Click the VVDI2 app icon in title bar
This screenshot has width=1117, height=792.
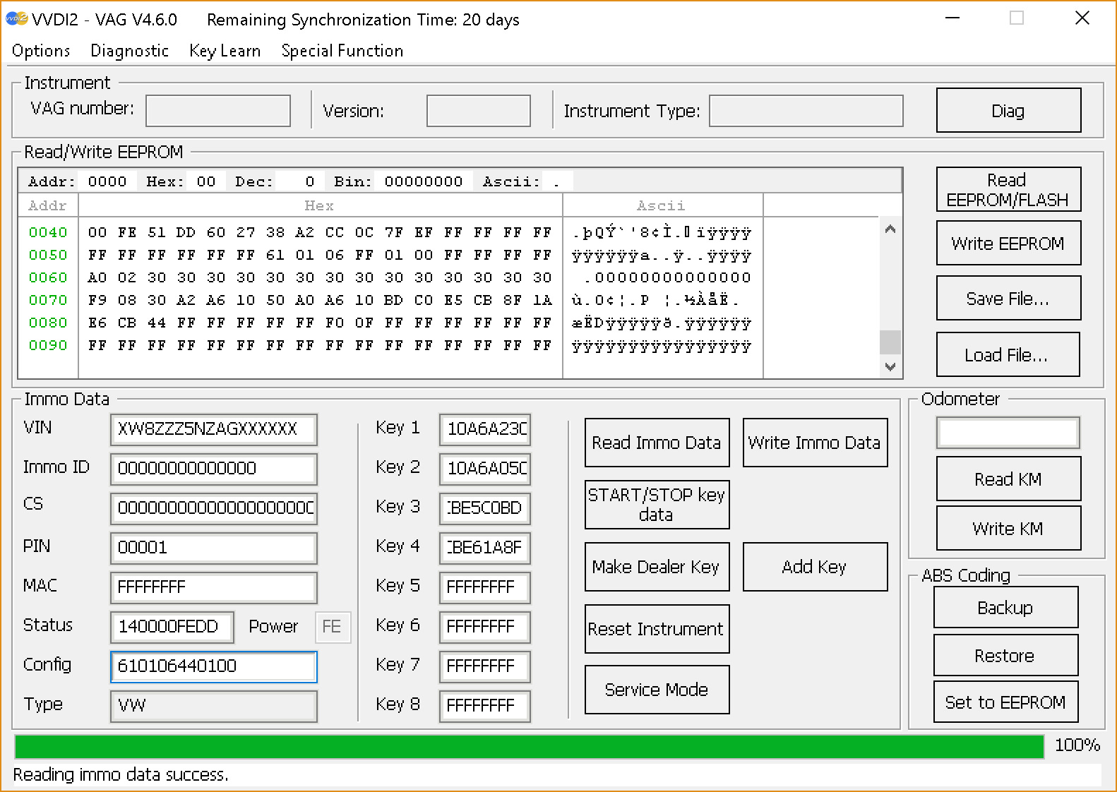[16, 19]
